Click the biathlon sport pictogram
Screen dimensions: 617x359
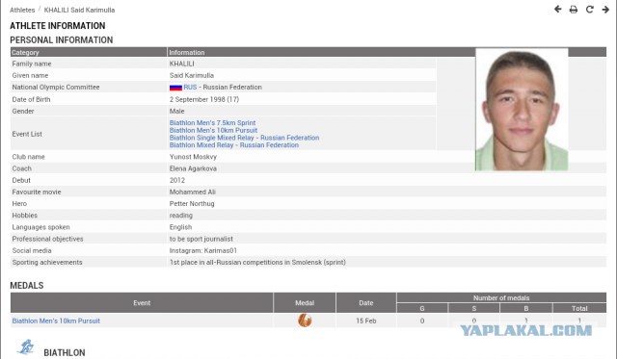coord(26,347)
